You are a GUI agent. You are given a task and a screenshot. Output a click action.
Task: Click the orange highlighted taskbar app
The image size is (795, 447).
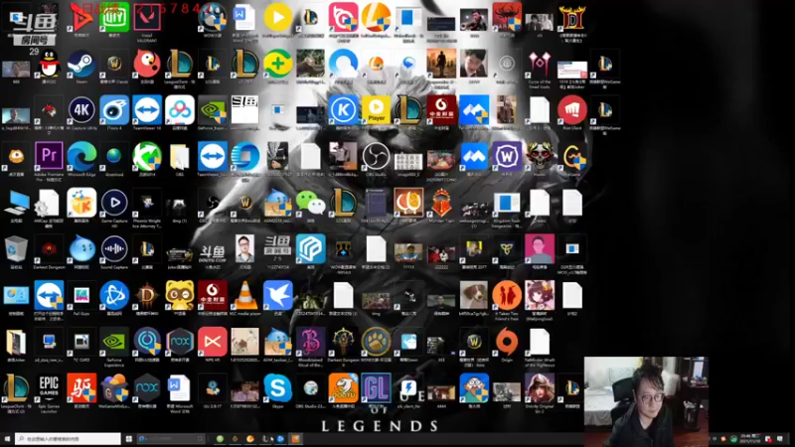pyautogui.click(x=295, y=439)
